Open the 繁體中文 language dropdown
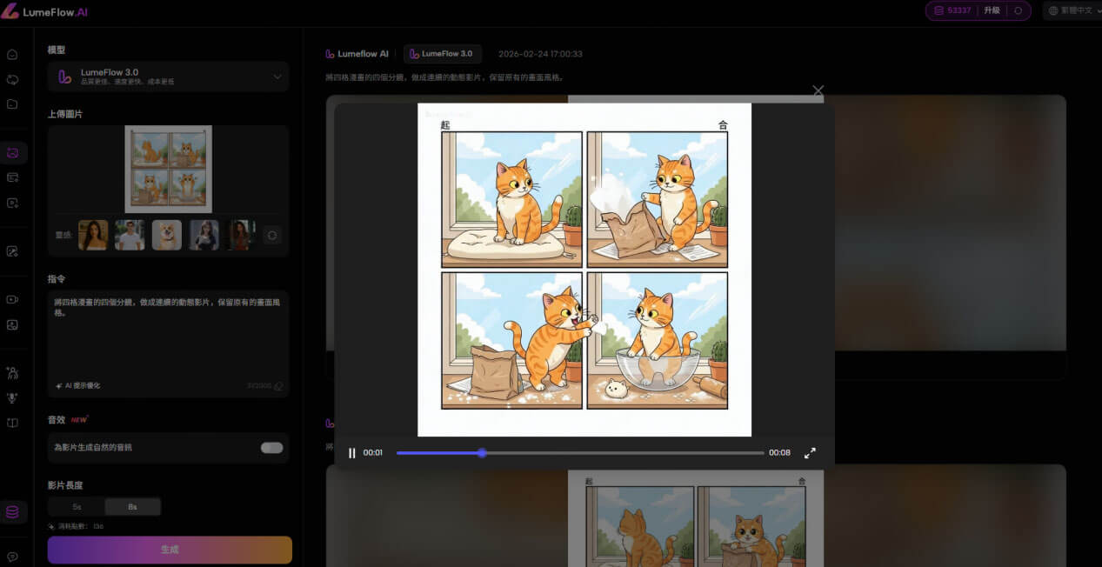Image resolution: width=1102 pixels, height=567 pixels. pyautogui.click(x=1070, y=10)
